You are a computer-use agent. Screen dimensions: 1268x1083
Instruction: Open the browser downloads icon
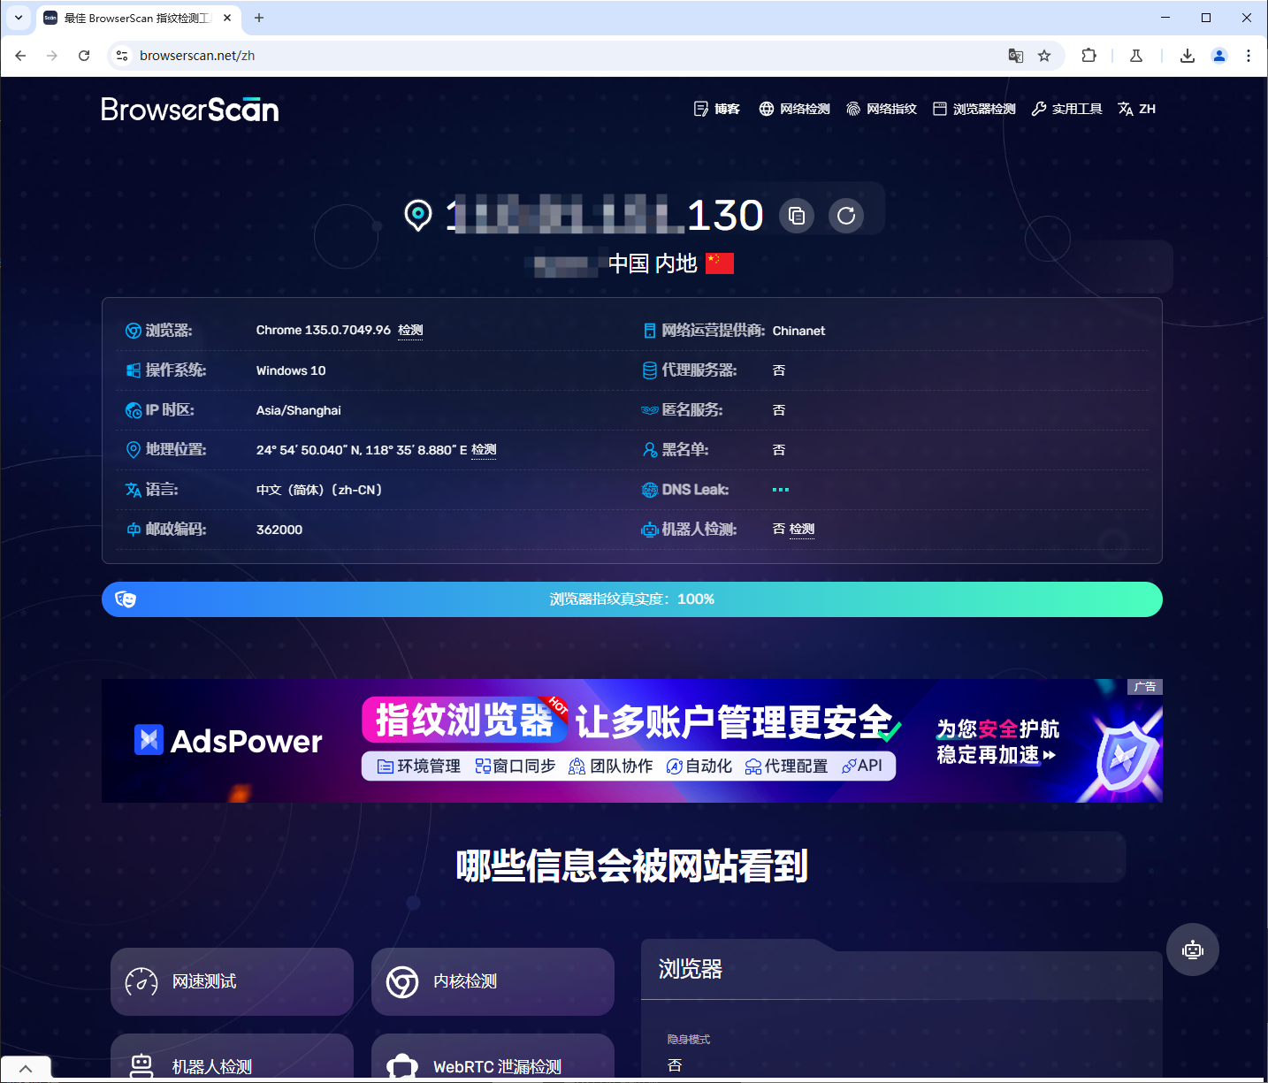click(1188, 56)
